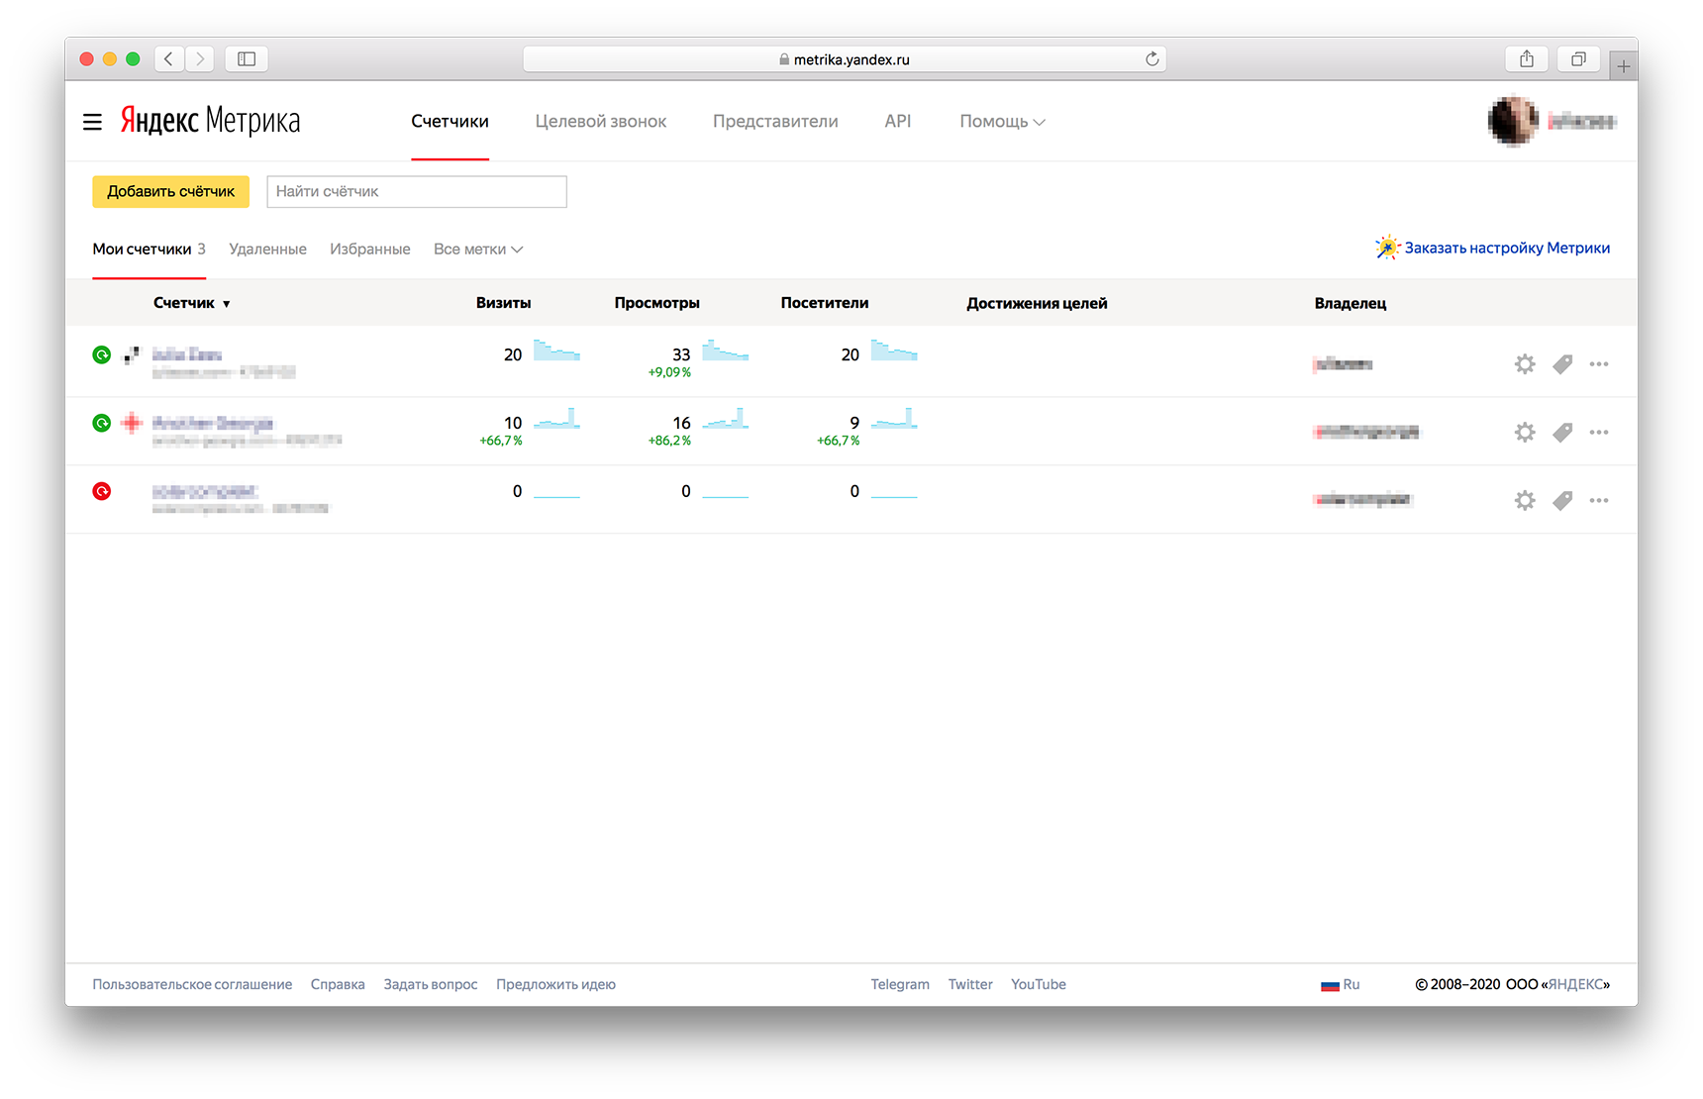Open the second counter's blurred name link
This screenshot has width=1703, height=1099.
(213, 423)
